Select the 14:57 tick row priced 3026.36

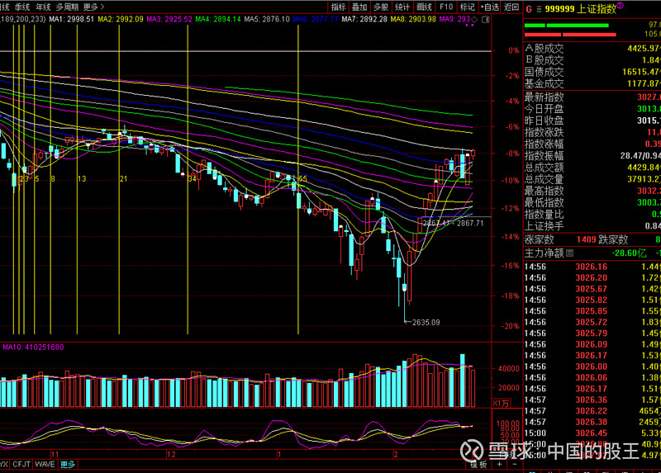592,400
